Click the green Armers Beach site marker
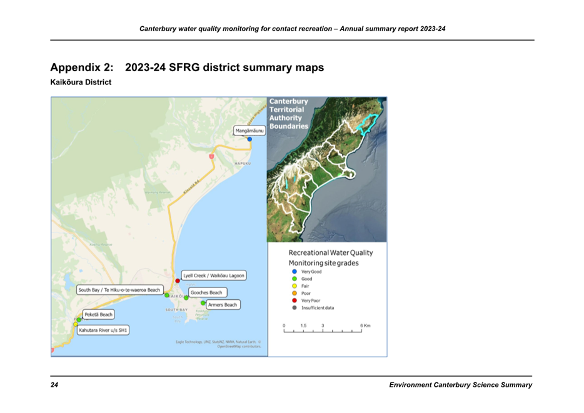Screen dimensions: 584x413 pos(203,303)
